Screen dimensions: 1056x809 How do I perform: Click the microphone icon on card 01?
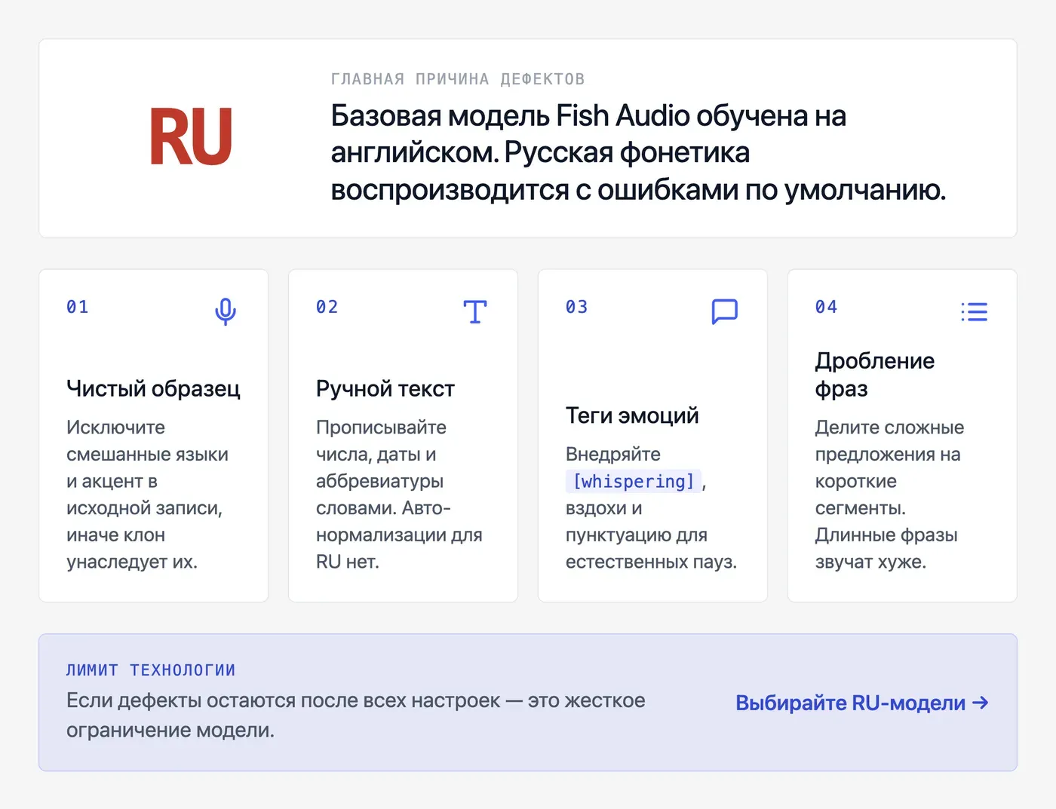tap(226, 311)
